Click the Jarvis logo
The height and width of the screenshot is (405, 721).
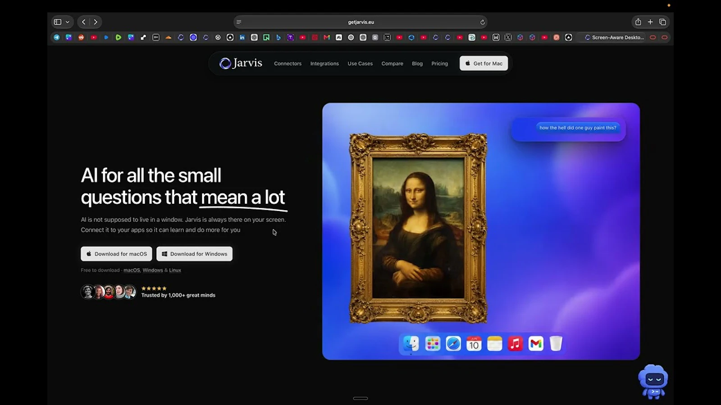pyautogui.click(x=241, y=63)
